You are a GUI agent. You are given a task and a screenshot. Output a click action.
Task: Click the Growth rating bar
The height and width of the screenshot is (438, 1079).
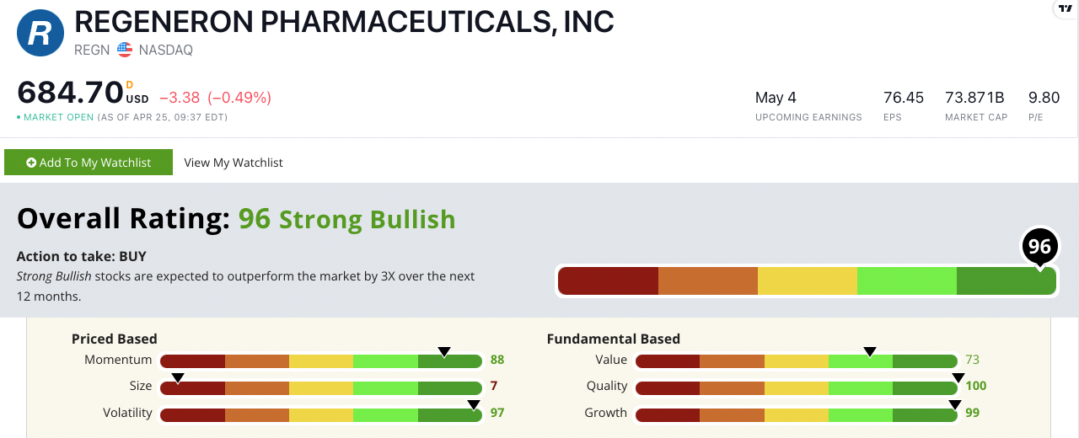click(x=796, y=414)
